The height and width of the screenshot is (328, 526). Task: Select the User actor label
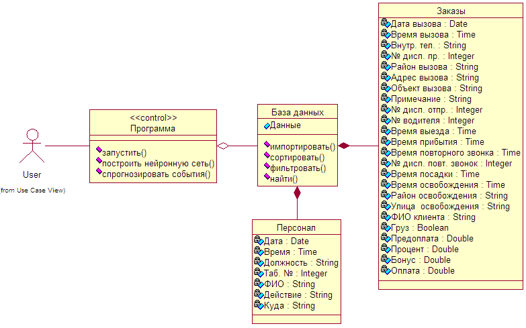tap(32, 174)
